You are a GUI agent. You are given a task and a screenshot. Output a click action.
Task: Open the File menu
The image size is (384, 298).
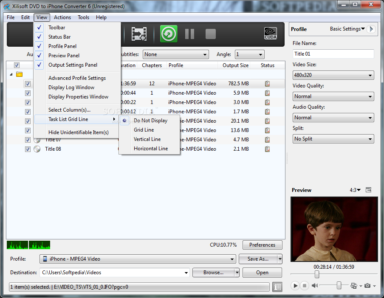[x=11, y=17]
